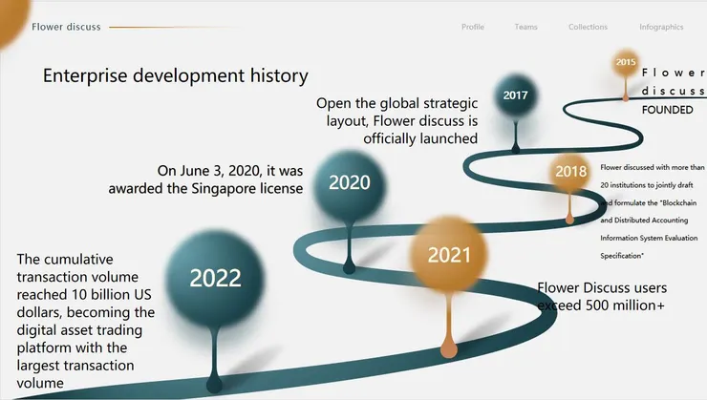Viewport: 707px width, 400px height.
Task: Select the orange 2021 milestone pin
Action: (449, 256)
